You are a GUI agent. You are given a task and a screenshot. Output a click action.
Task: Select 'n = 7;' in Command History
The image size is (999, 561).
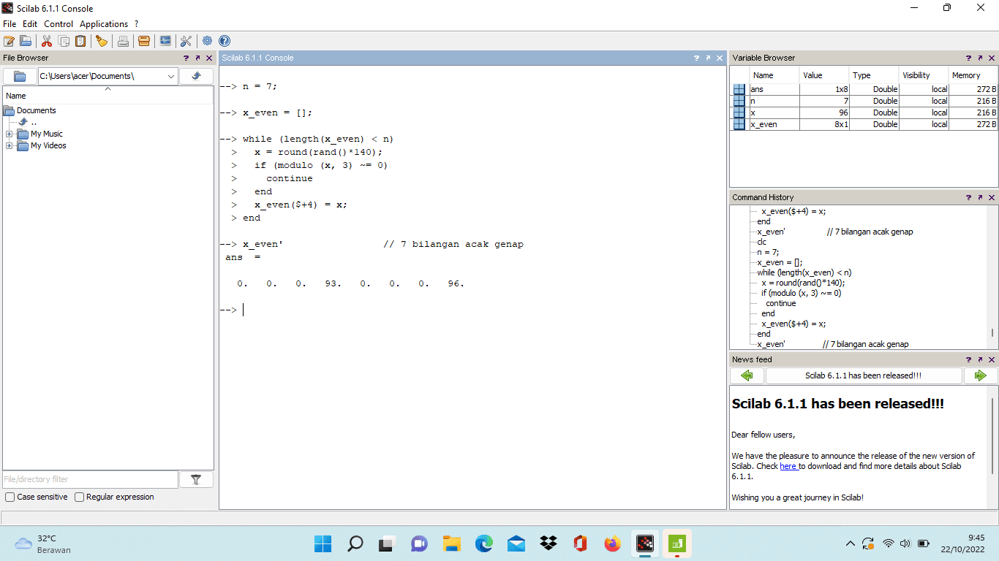[x=769, y=252]
